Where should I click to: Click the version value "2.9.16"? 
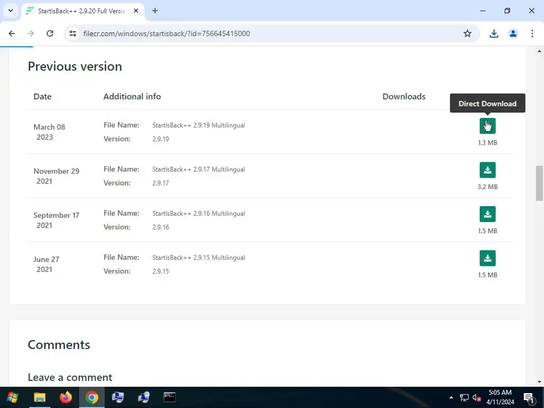(160, 227)
